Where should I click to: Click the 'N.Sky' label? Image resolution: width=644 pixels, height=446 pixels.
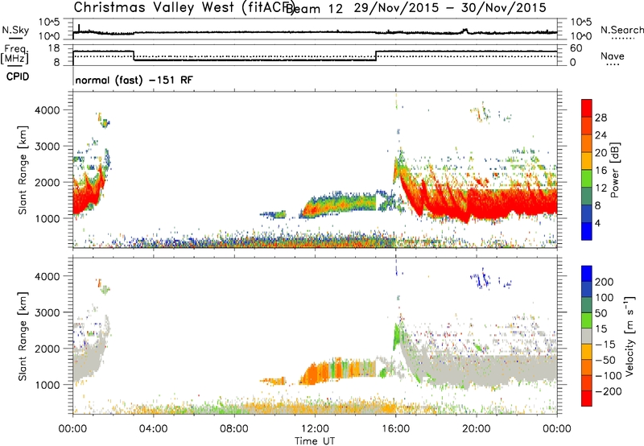click(15, 30)
